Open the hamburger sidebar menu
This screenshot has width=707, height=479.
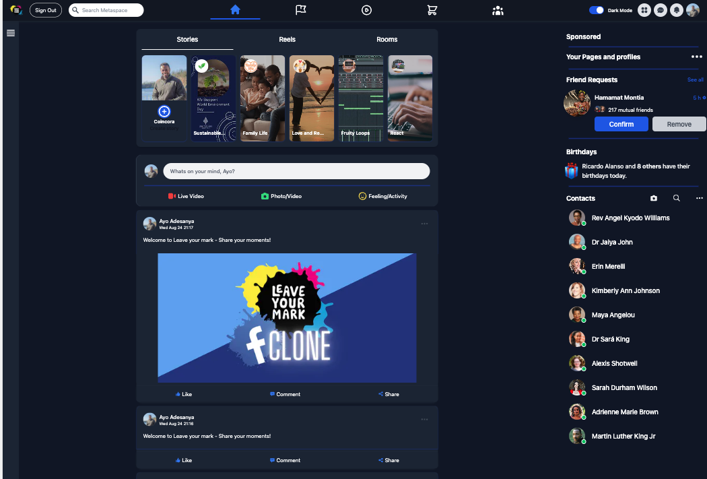11,33
